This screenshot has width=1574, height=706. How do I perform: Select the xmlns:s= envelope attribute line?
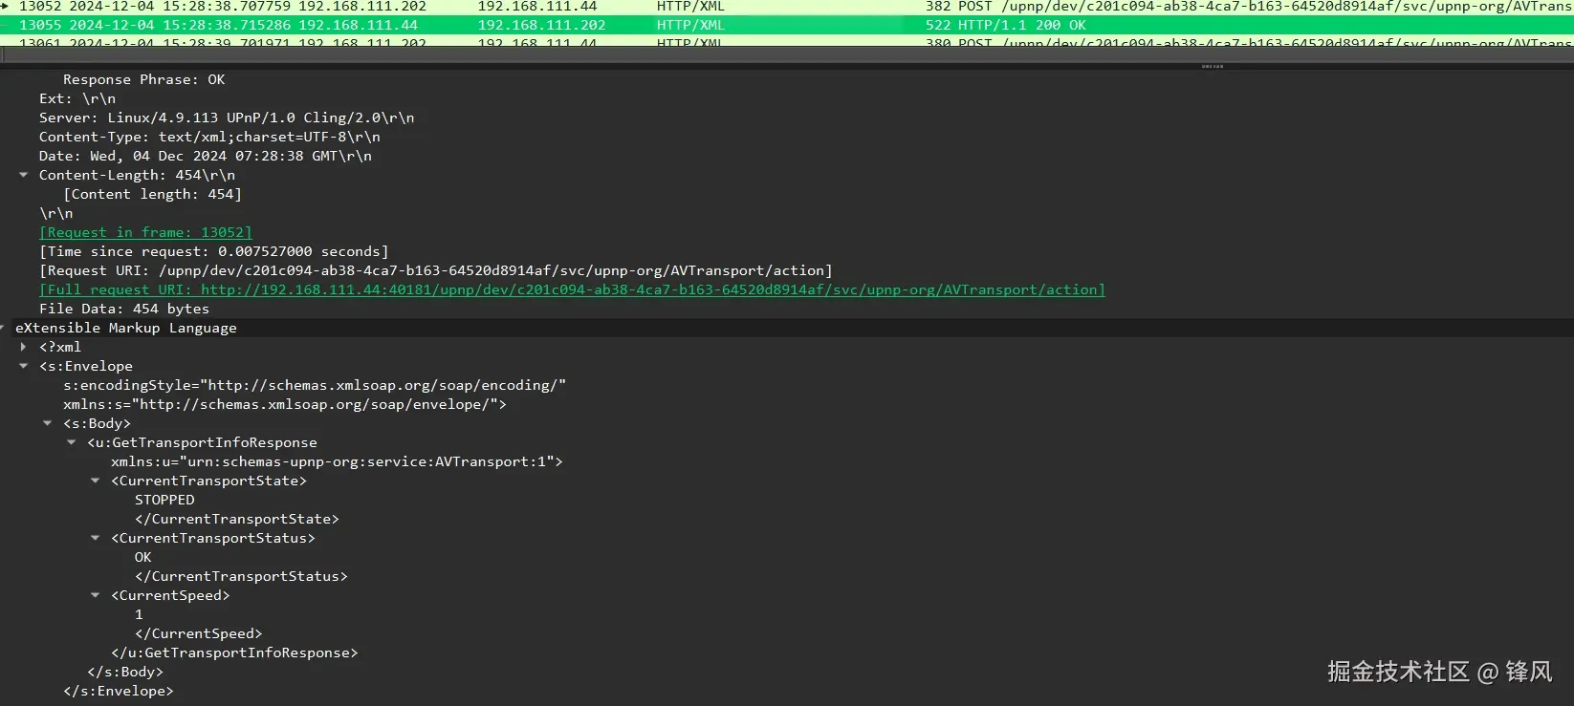[285, 404]
